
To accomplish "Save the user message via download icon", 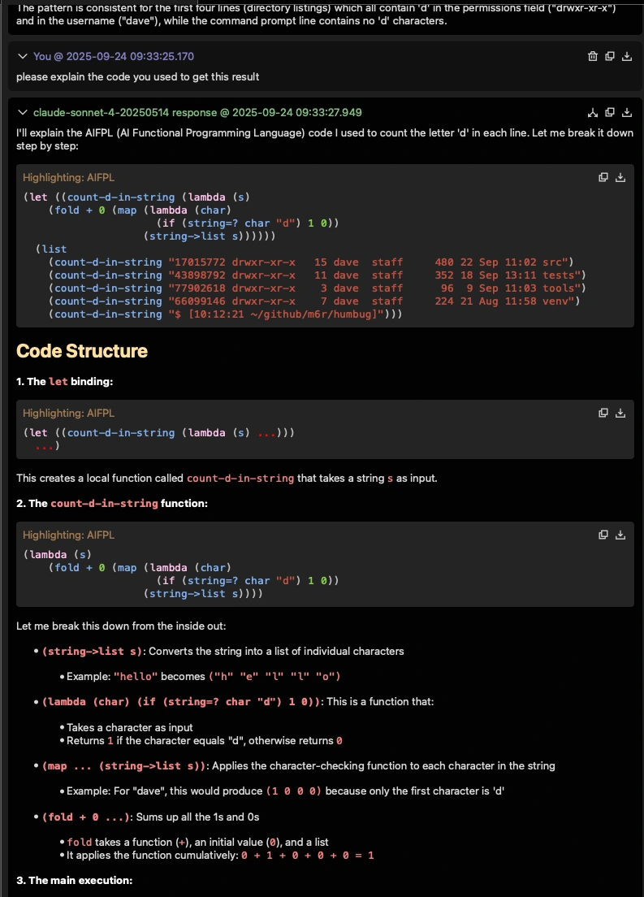I will [x=626, y=56].
